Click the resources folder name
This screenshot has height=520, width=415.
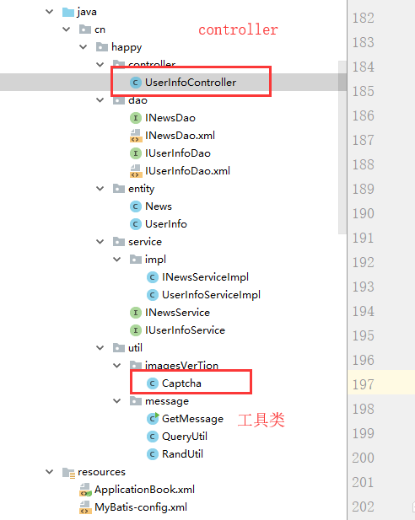tap(101, 472)
